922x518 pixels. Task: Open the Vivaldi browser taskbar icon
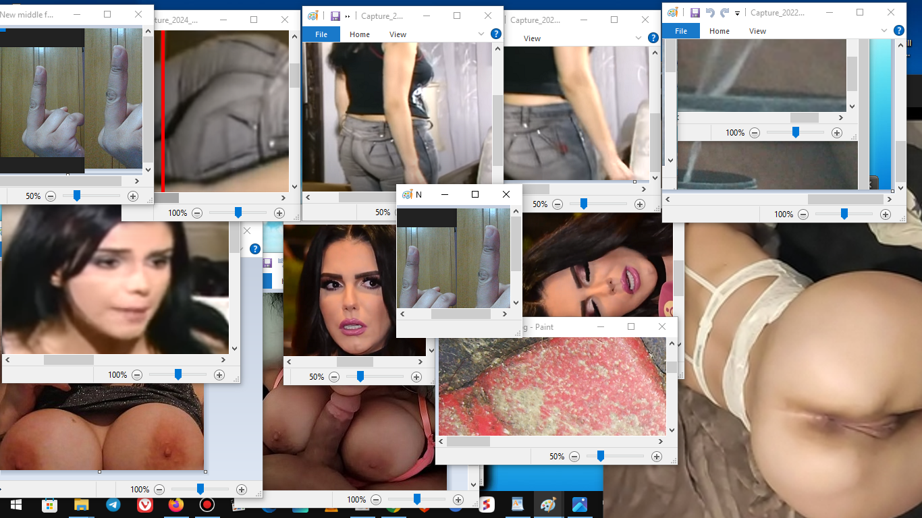click(x=144, y=505)
